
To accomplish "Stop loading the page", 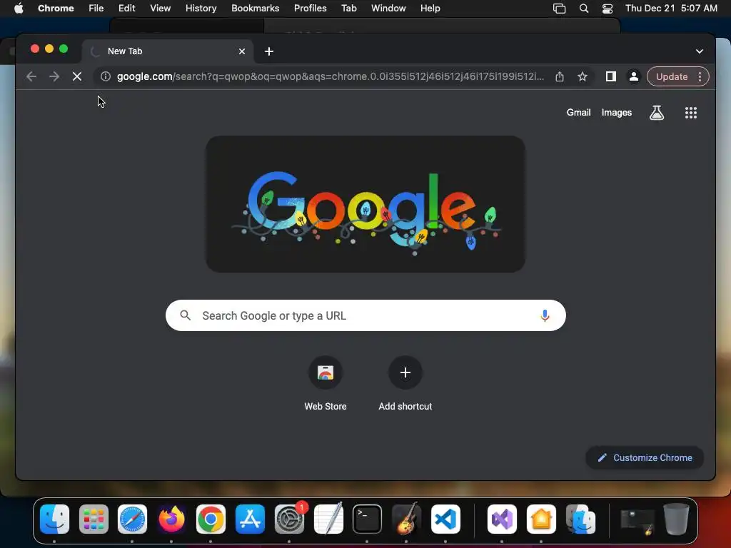I will [x=77, y=76].
